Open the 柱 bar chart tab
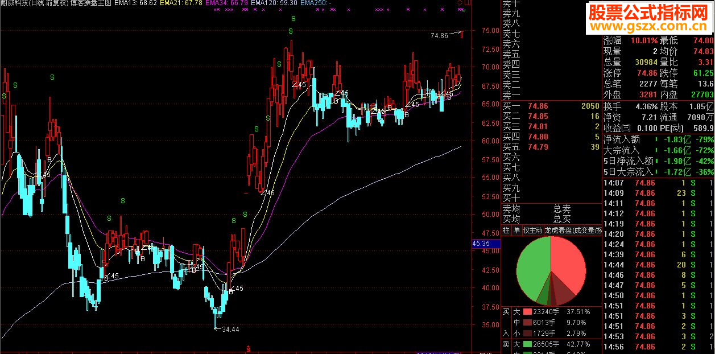Screen dimensions: 715x354 tap(506, 230)
